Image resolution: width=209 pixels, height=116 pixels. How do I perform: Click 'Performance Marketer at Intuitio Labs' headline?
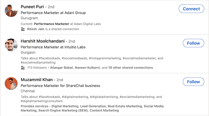[53, 47]
